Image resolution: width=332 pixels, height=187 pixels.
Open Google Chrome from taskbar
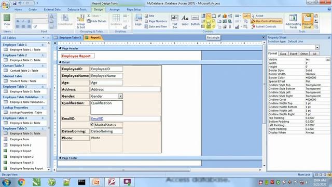click(21, 182)
